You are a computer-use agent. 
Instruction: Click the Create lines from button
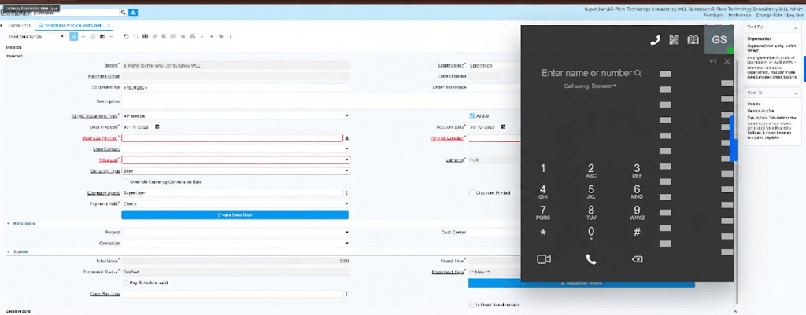[x=235, y=215]
